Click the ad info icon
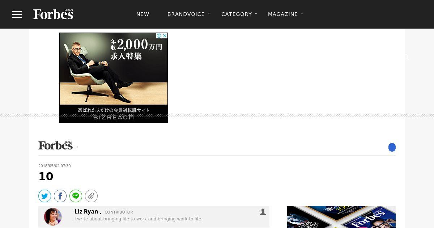 pos(159,35)
